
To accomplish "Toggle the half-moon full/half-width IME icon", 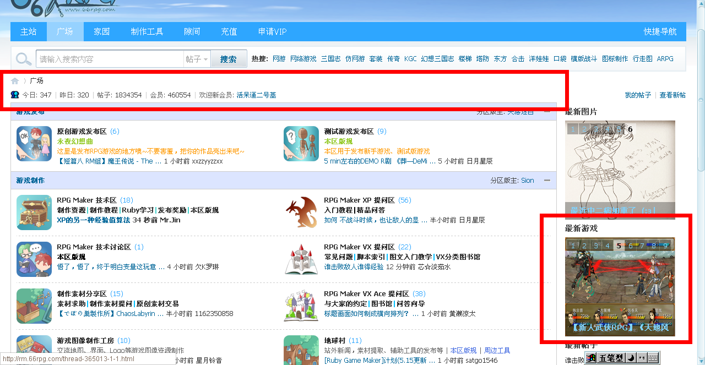I will (631, 358).
